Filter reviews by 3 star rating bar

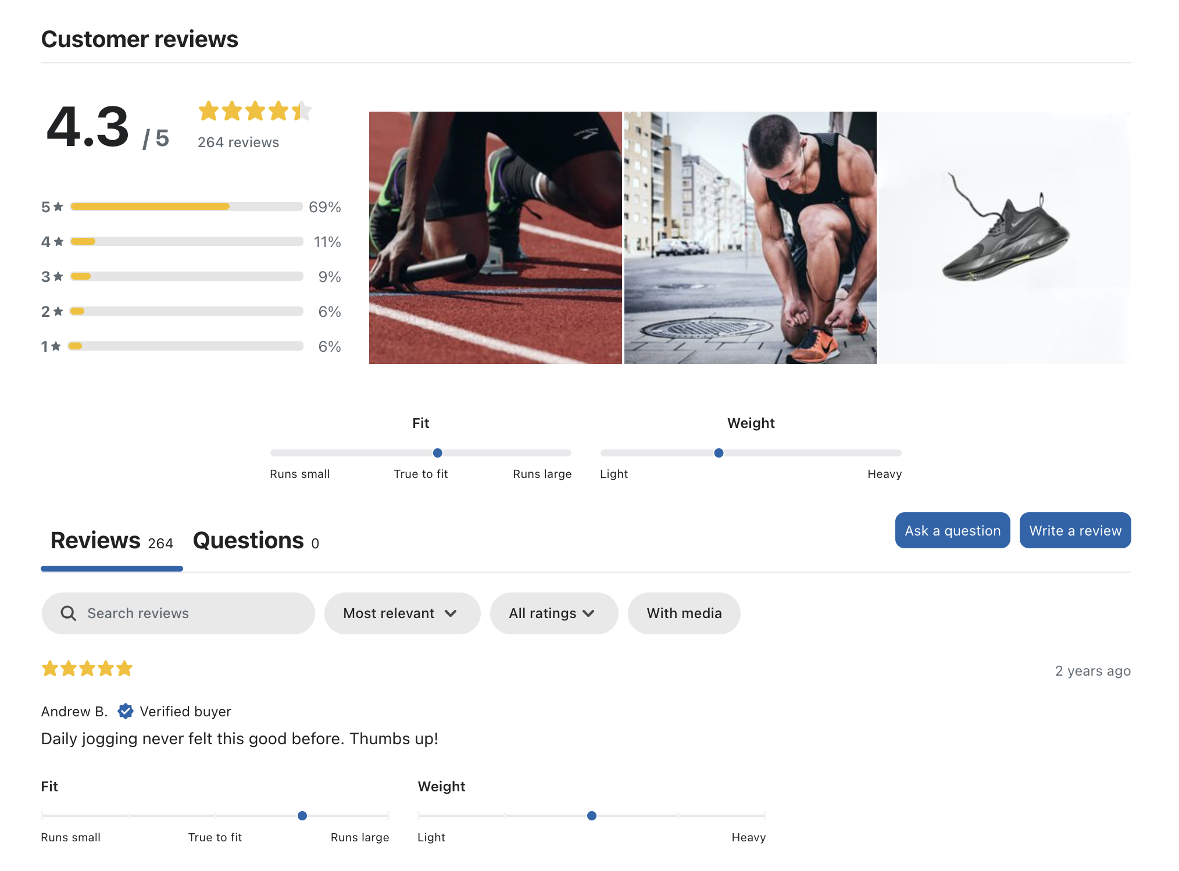[186, 277]
